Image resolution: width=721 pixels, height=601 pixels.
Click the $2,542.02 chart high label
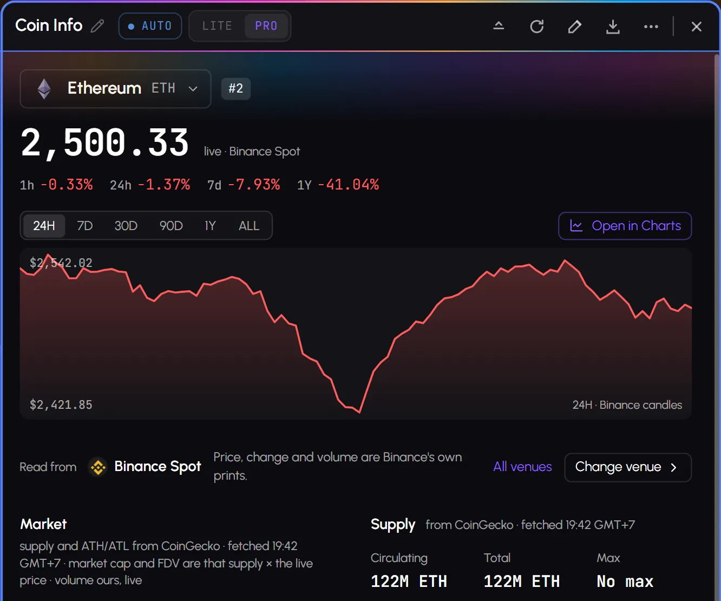pyautogui.click(x=61, y=263)
